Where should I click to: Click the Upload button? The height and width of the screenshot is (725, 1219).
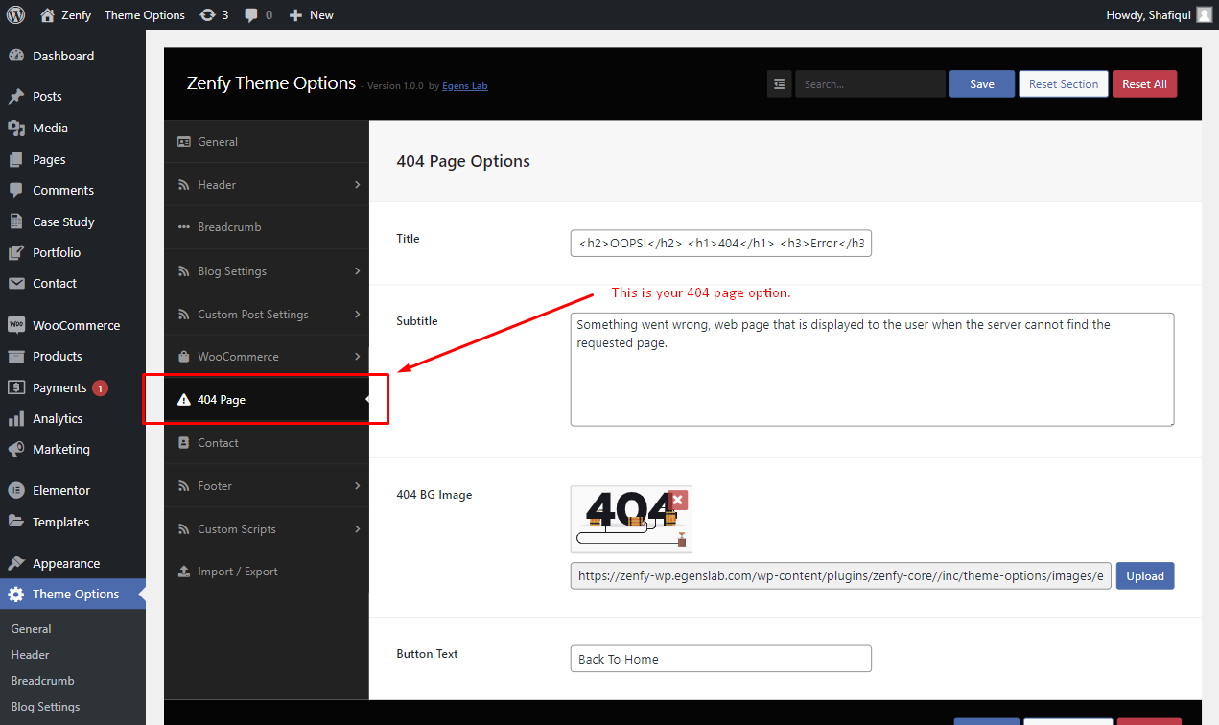(x=1145, y=575)
